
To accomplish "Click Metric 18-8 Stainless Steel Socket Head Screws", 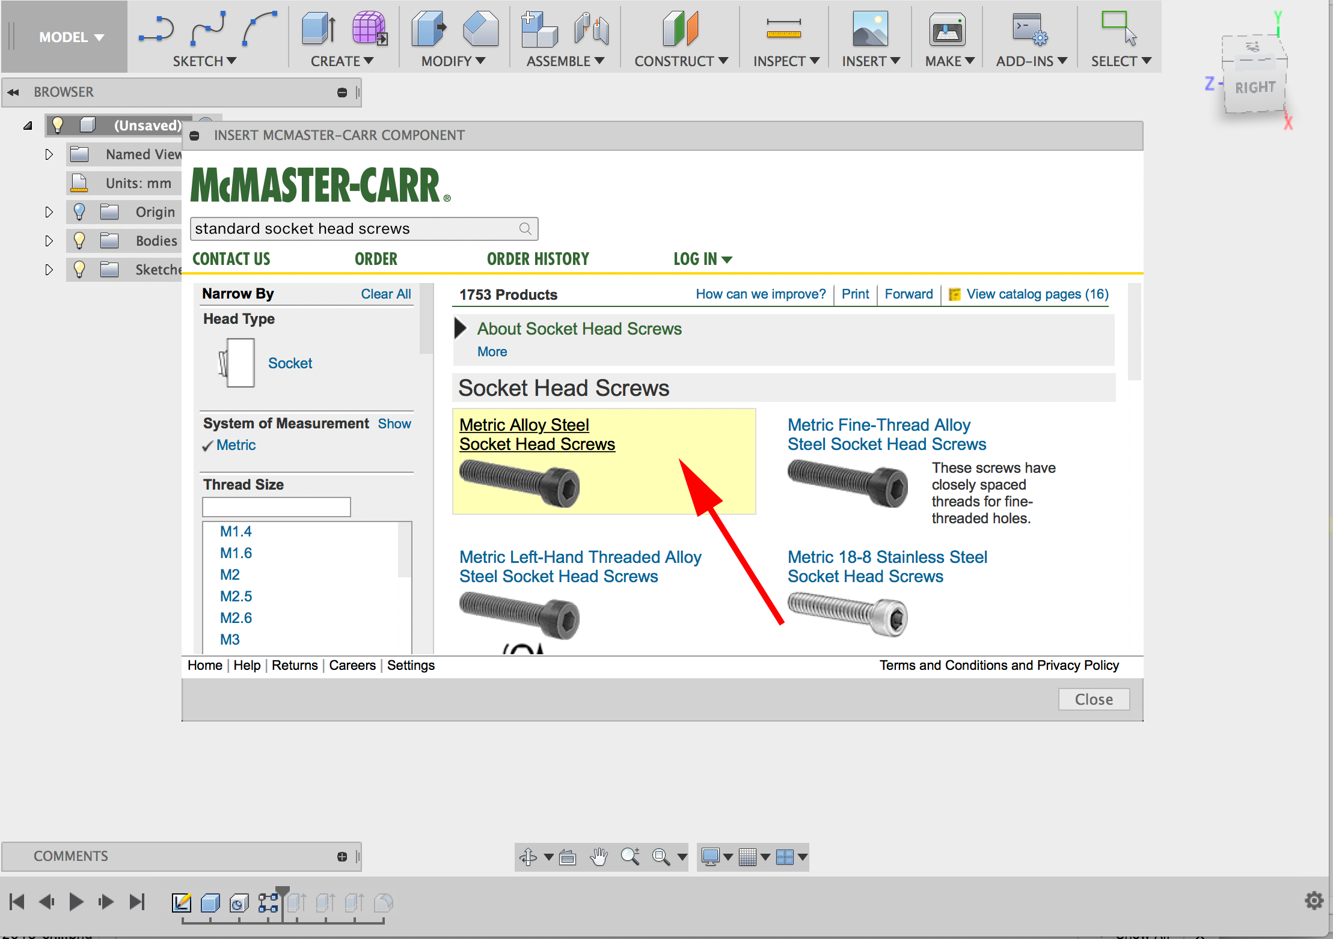I will [x=887, y=567].
